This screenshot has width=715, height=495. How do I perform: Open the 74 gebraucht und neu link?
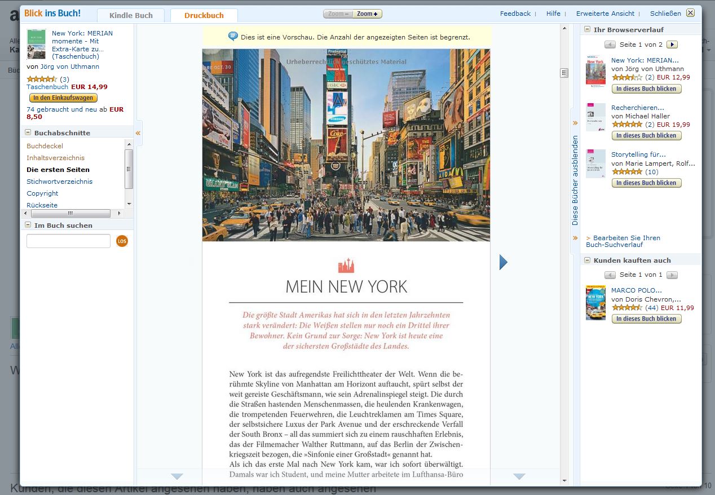(61, 109)
